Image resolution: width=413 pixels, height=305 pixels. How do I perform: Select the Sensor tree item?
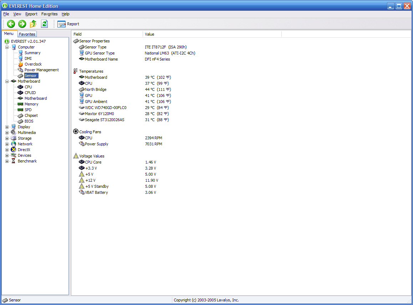tap(31, 76)
